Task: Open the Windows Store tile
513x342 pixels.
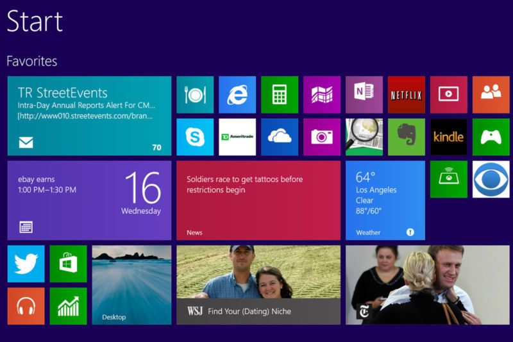Action: (x=68, y=264)
